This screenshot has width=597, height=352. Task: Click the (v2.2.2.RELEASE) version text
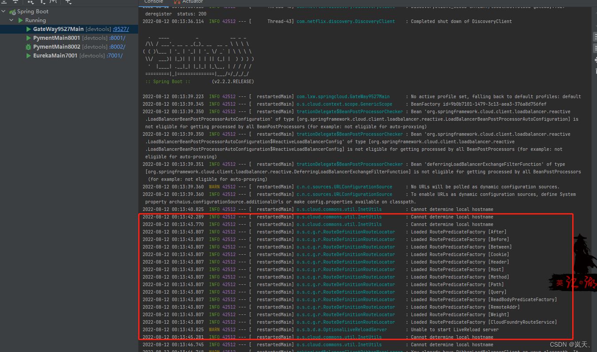tap(233, 82)
